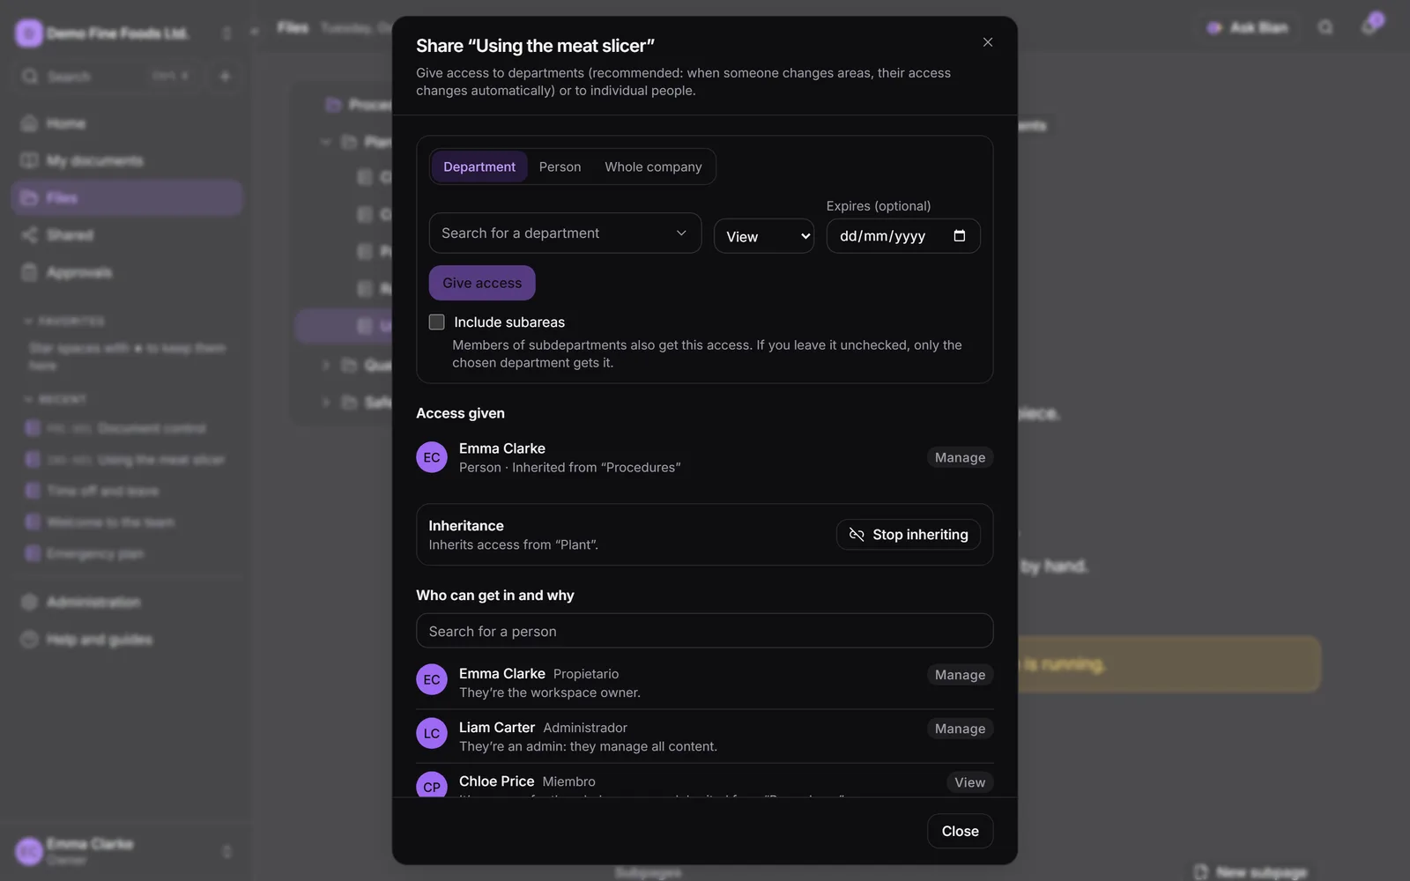This screenshot has height=881, width=1410.
Task: Select the Department tab
Action: tap(479, 167)
